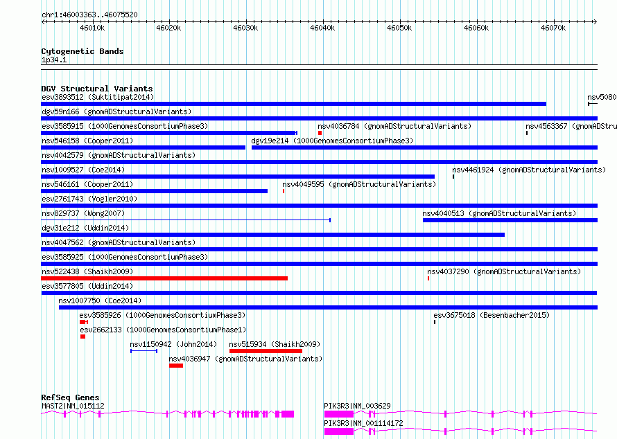This screenshot has width=617, height=439.
Task: Open esv3585926 (1000GenomesConsortiumPhase3) label
Action: point(162,315)
